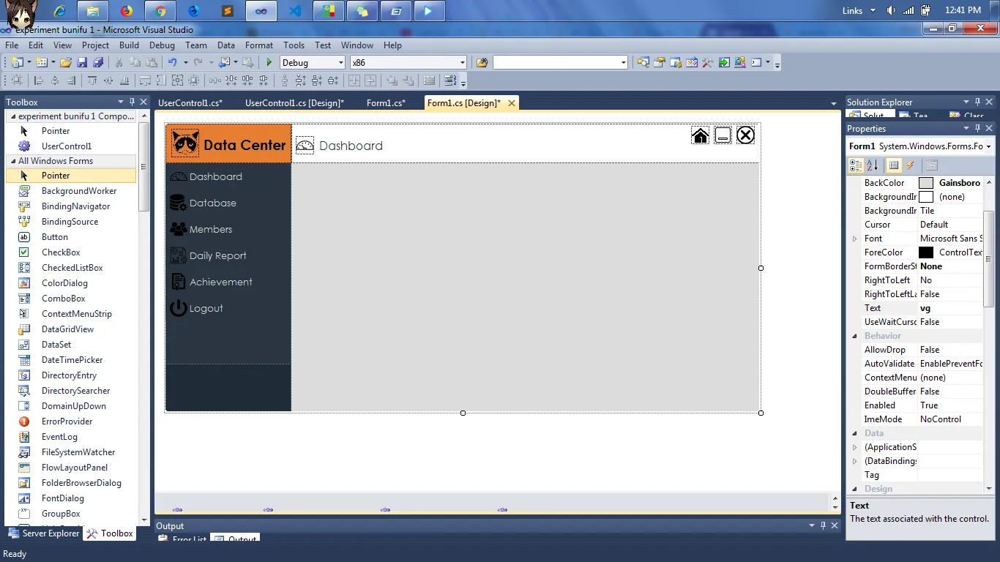Save the current file with the floppy icon
Image resolution: width=1000 pixels, height=562 pixels.
82,62
